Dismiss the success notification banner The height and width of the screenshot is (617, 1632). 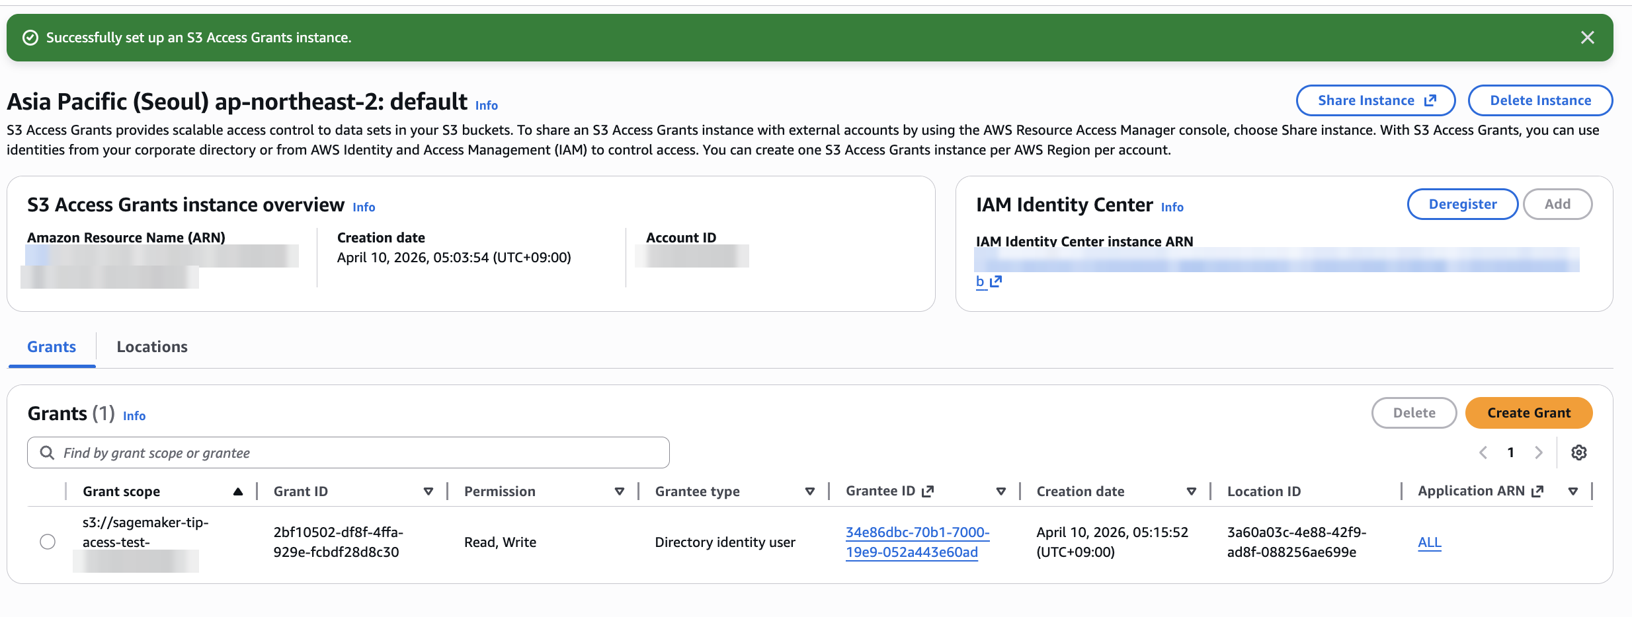[1587, 38]
